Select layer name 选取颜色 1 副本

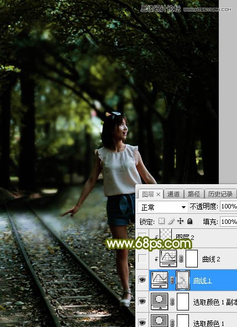215,302
